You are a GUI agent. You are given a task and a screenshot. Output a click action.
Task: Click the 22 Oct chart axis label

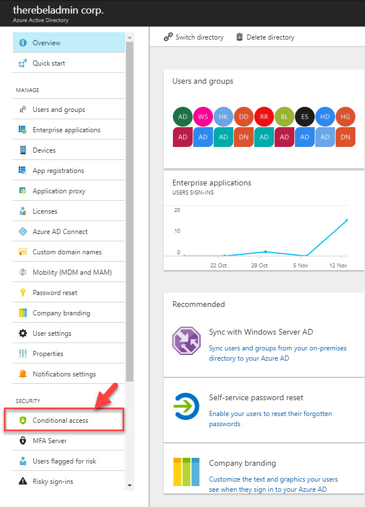219,266
